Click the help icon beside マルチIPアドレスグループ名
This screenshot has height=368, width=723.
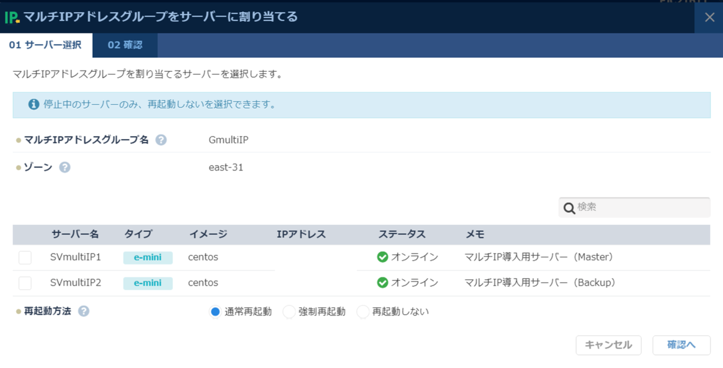pos(161,140)
